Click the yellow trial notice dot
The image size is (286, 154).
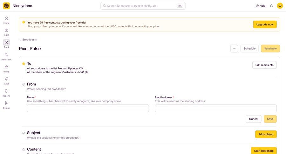tap(24, 22)
